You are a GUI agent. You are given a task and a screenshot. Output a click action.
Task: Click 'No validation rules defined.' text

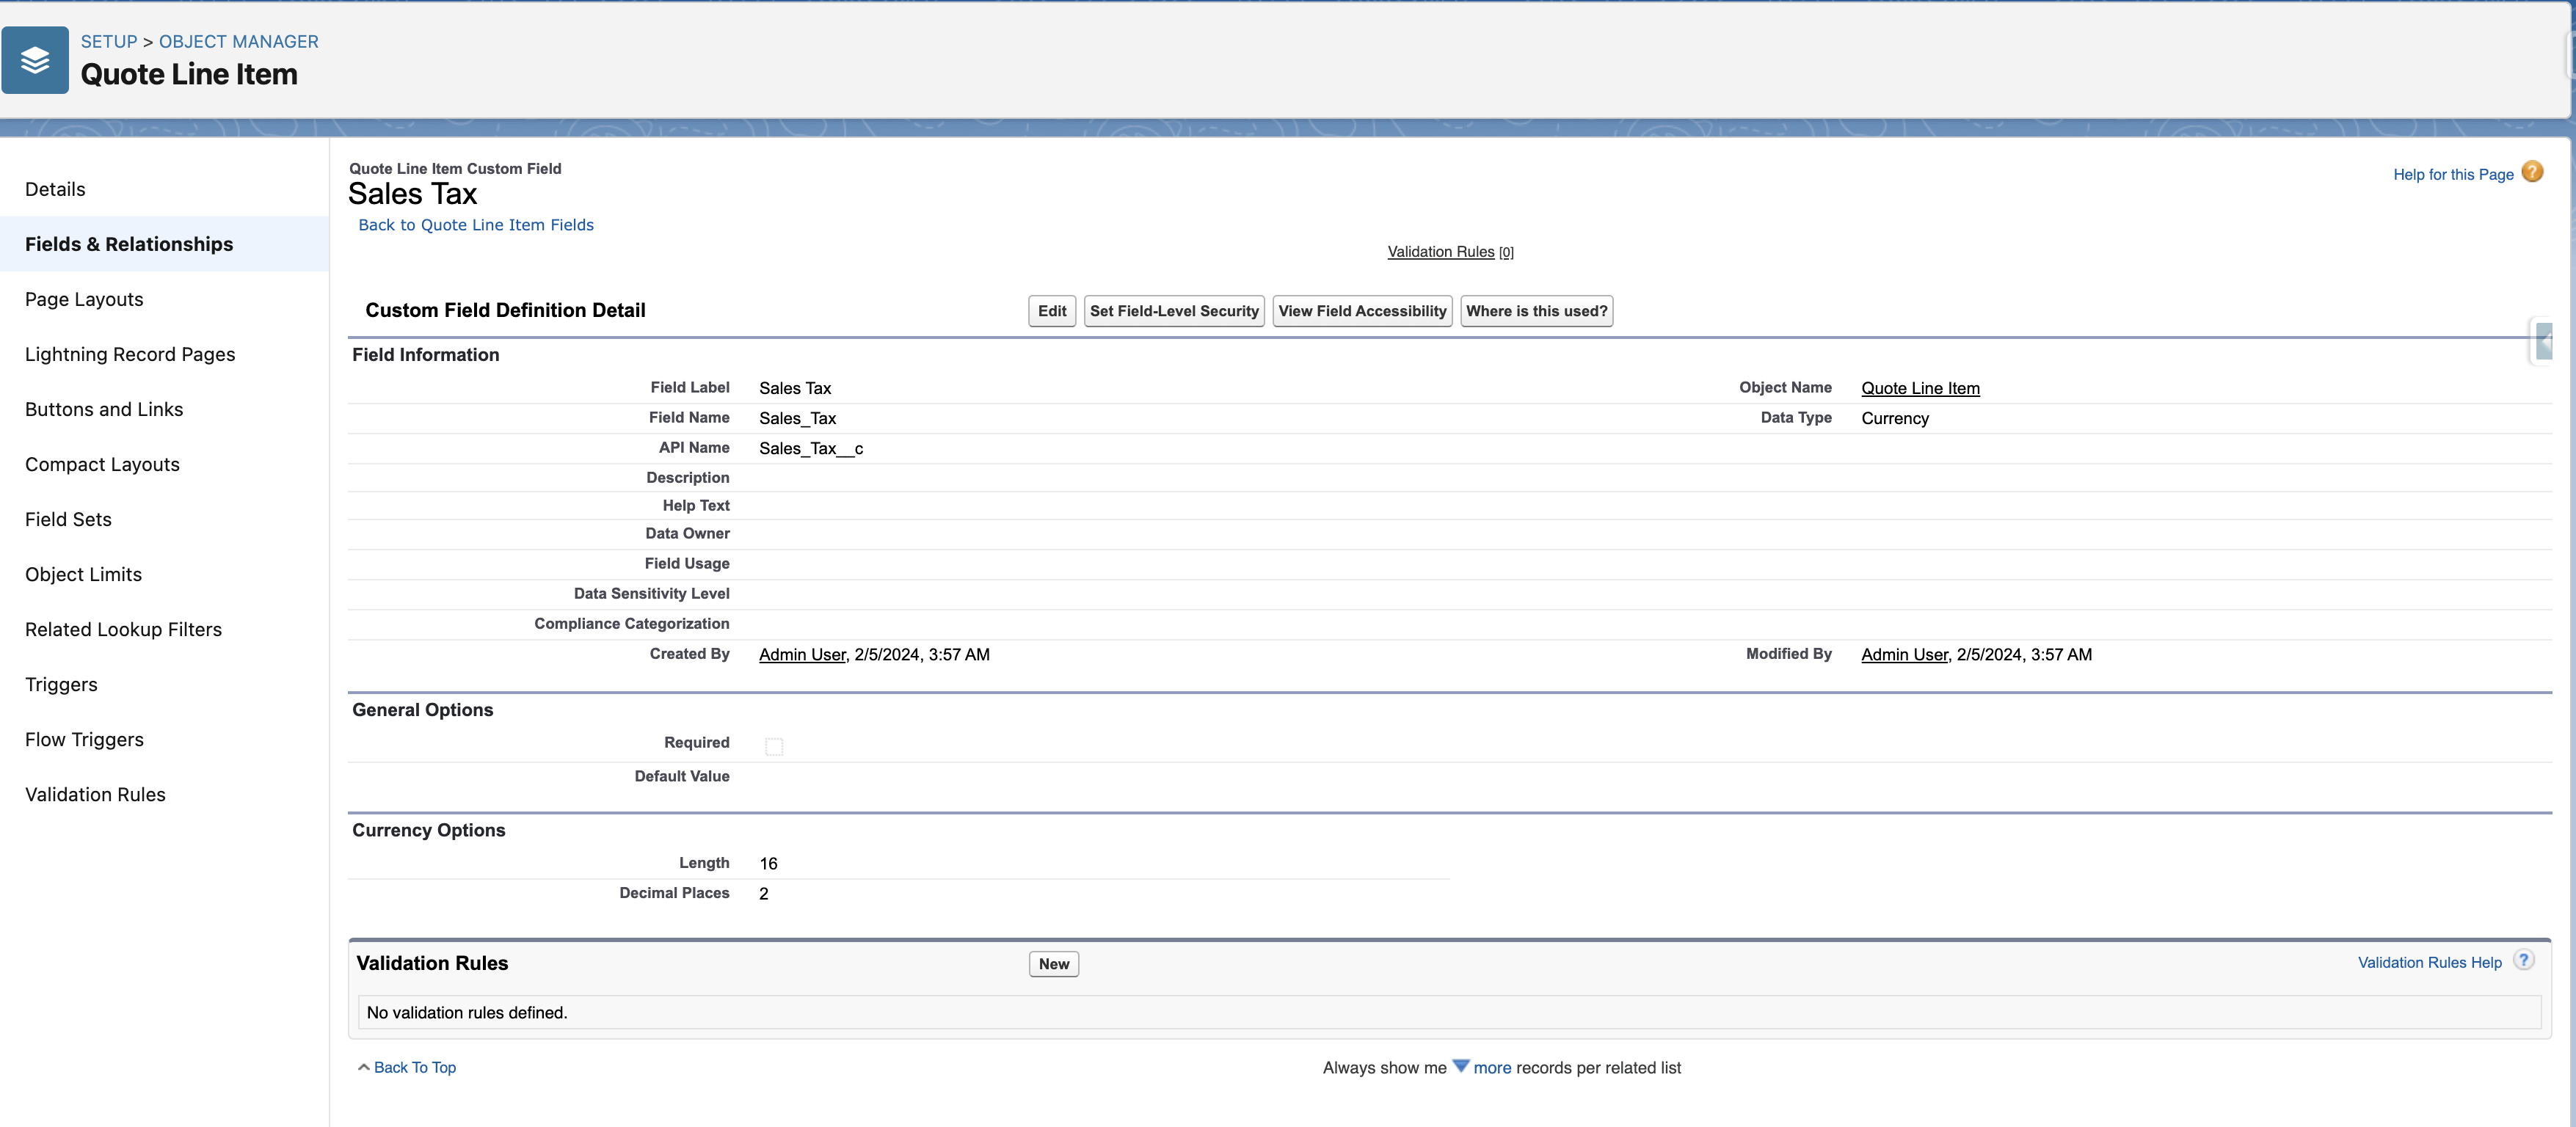pyautogui.click(x=467, y=1012)
